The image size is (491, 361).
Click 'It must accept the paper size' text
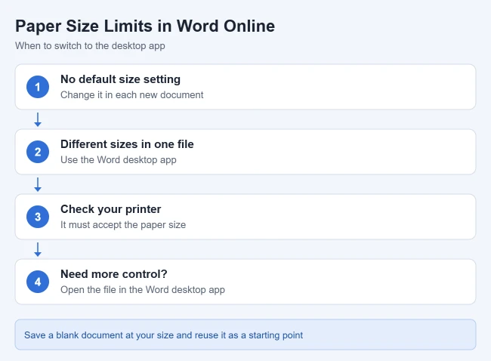[123, 225]
